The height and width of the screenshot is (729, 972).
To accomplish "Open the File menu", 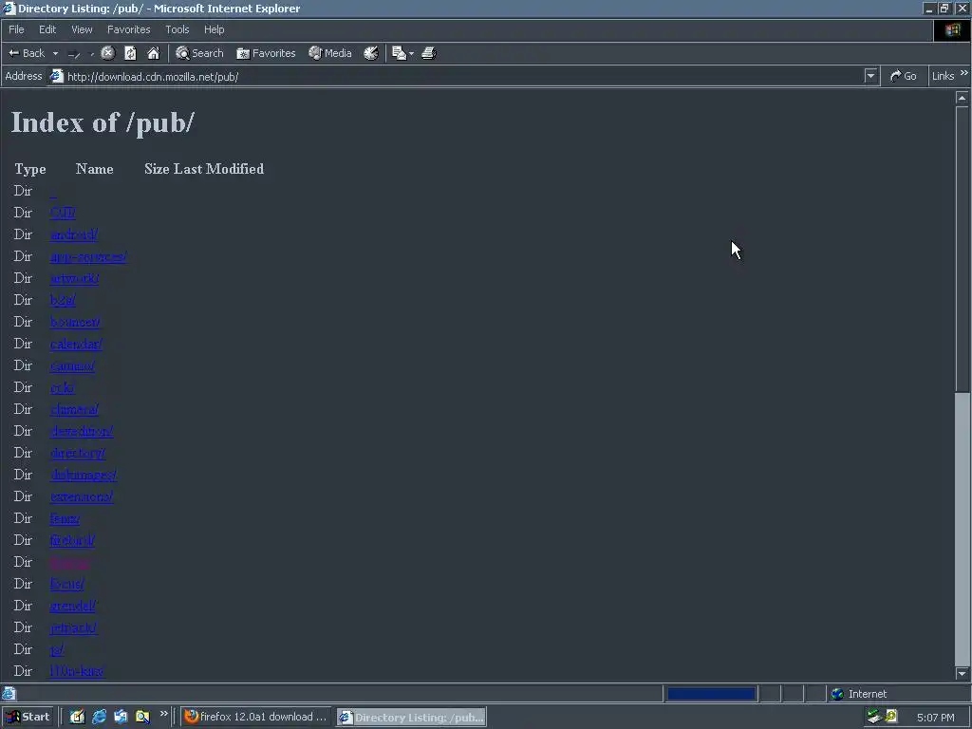I will click(x=16, y=29).
